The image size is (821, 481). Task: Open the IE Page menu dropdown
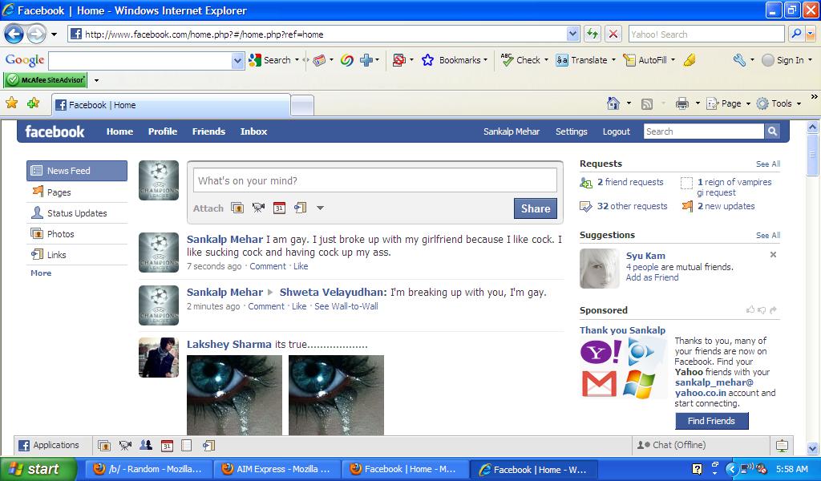pyautogui.click(x=728, y=103)
